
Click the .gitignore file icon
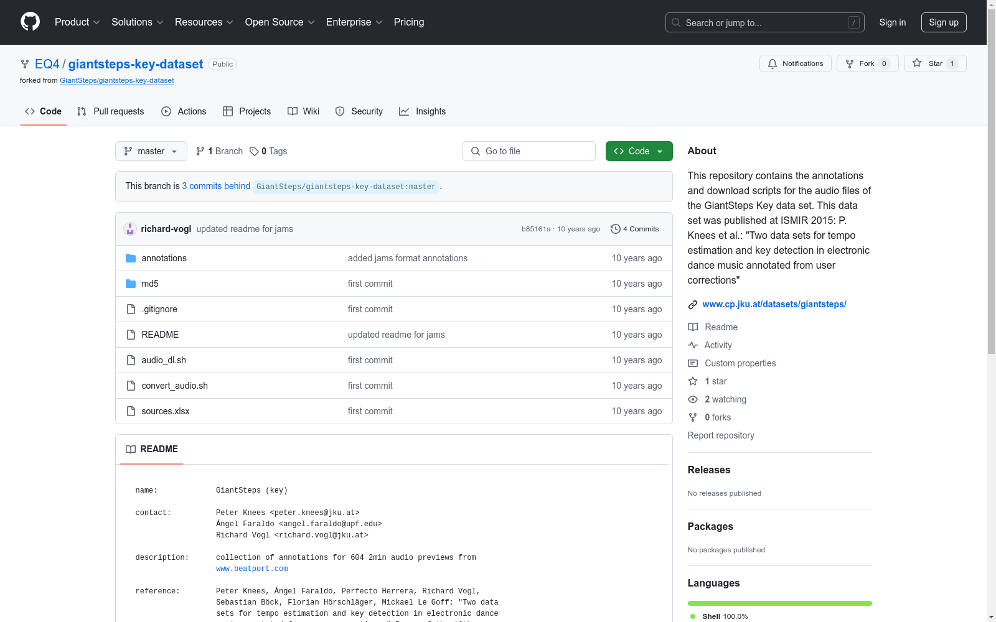[x=131, y=309]
